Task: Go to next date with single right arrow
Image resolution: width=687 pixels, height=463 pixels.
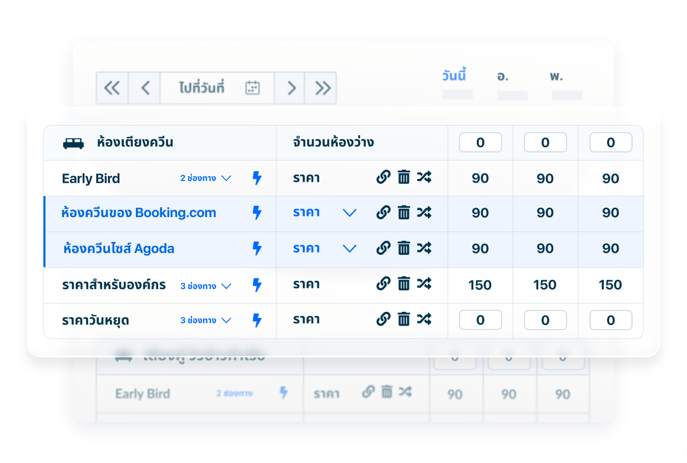Action: pos(291,88)
